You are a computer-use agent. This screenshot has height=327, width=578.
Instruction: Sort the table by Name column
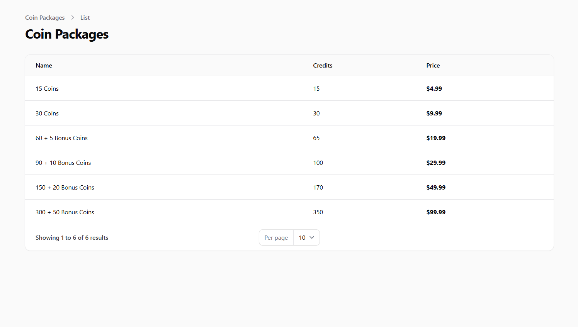(44, 65)
